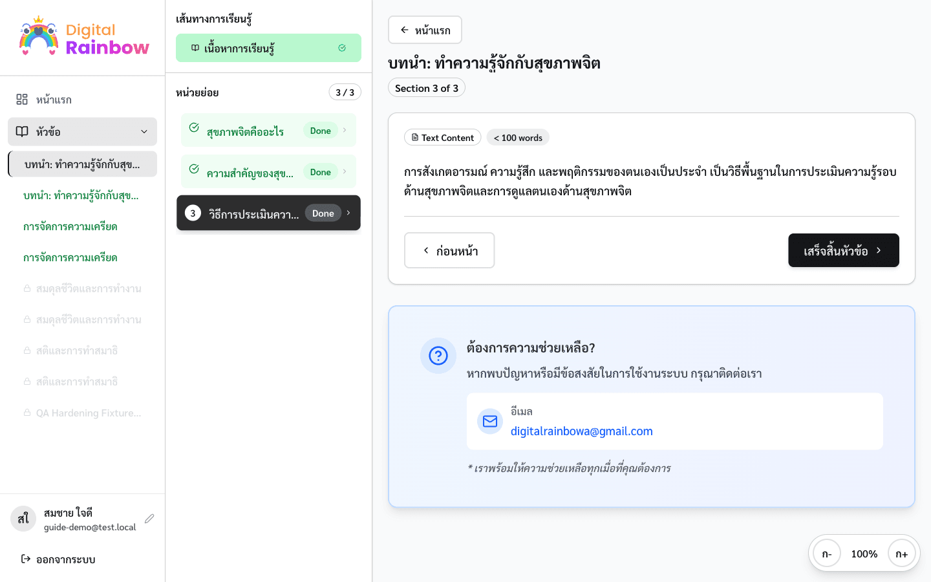Viewport: 931px width, 582px height.
Task: Increase font size with ก+ button
Action: [902, 554]
